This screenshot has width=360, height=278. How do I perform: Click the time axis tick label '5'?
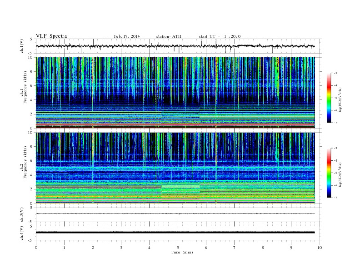[x=178, y=248]
